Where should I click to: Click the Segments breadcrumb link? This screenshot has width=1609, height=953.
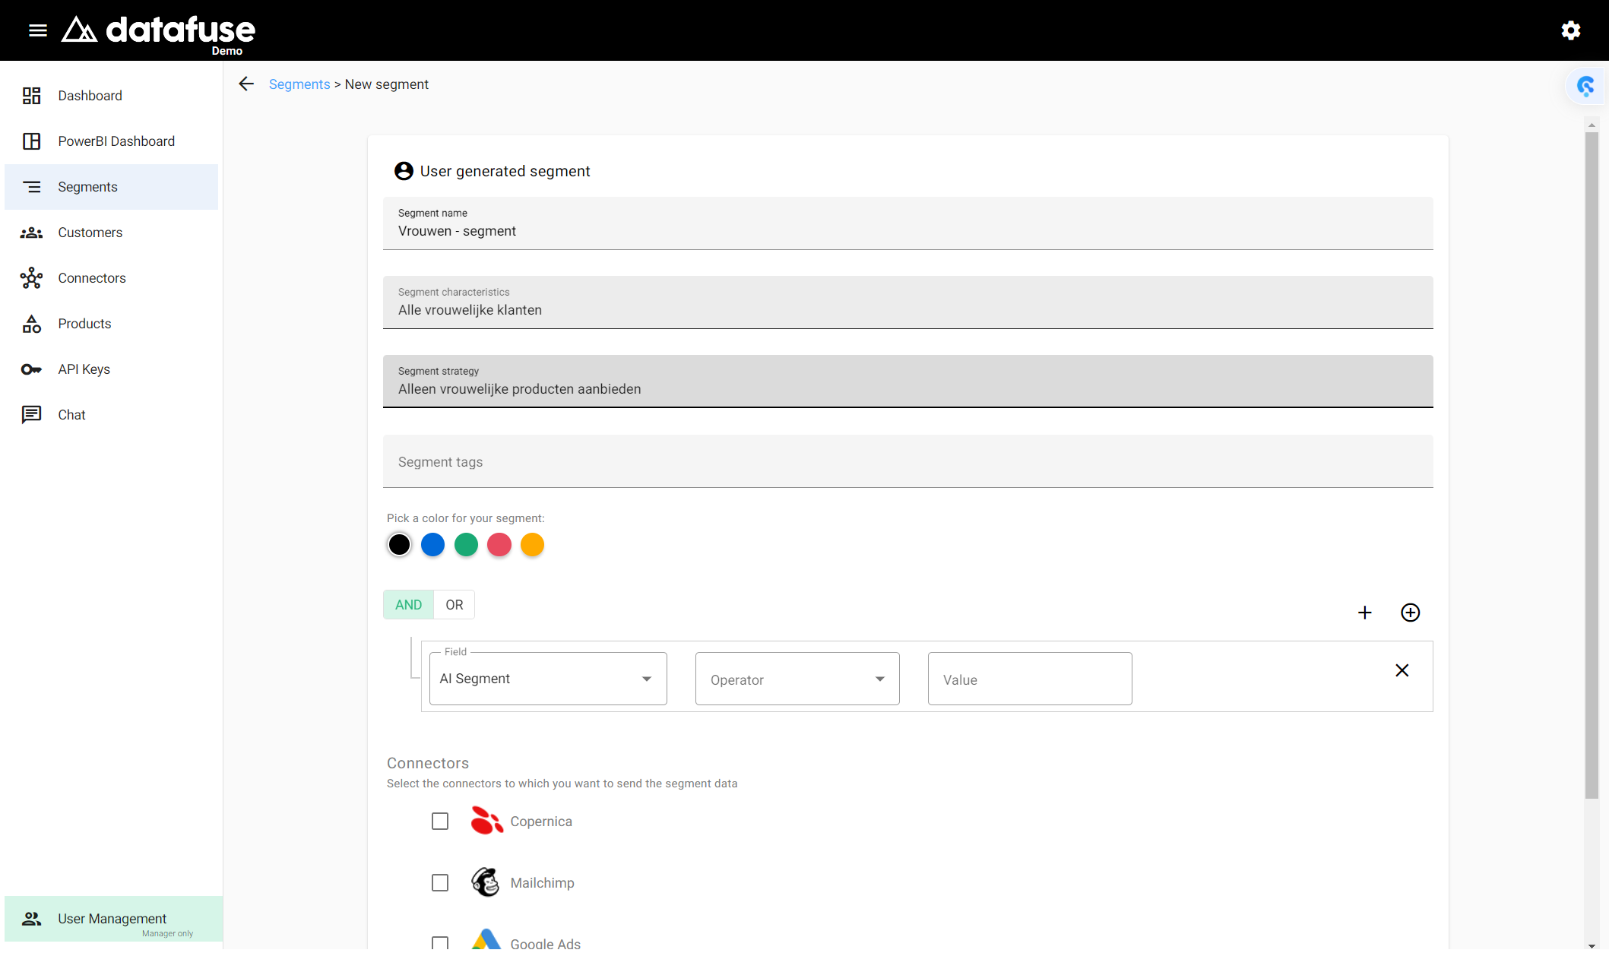click(299, 84)
